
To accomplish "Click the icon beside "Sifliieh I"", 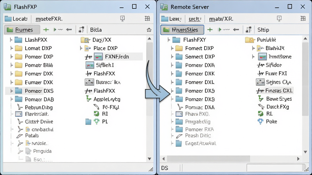I will [90, 65].
